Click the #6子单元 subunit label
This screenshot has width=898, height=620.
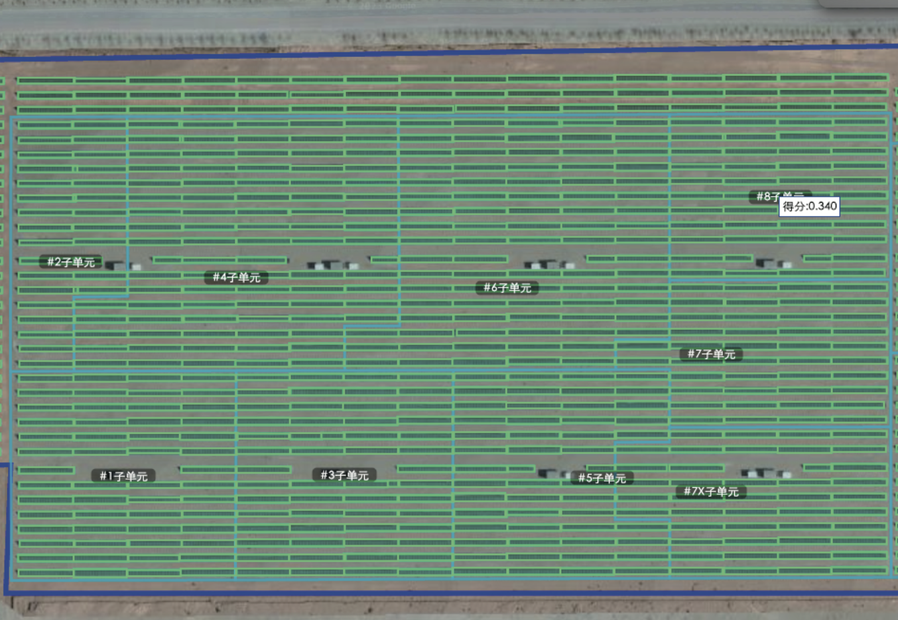point(507,287)
